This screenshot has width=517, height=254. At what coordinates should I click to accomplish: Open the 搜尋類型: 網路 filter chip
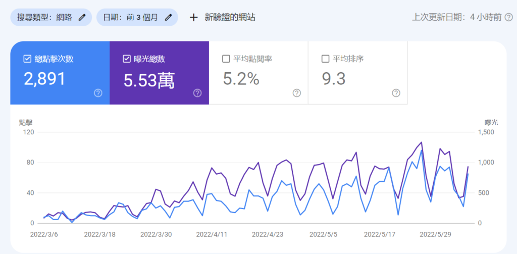(44, 17)
